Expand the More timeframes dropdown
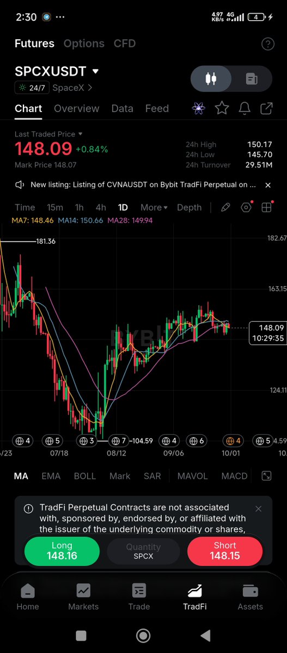The image size is (287, 653). pyautogui.click(x=154, y=207)
